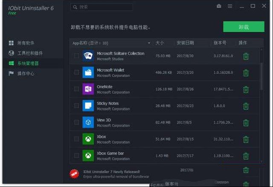Click the trash icon for Xbox Game bar
Viewport: 273px width, 187px height.
[x=246, y=156]
